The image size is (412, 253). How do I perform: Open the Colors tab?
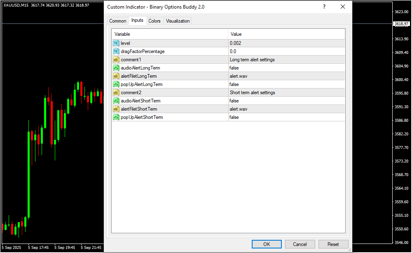tap(154, 21)
